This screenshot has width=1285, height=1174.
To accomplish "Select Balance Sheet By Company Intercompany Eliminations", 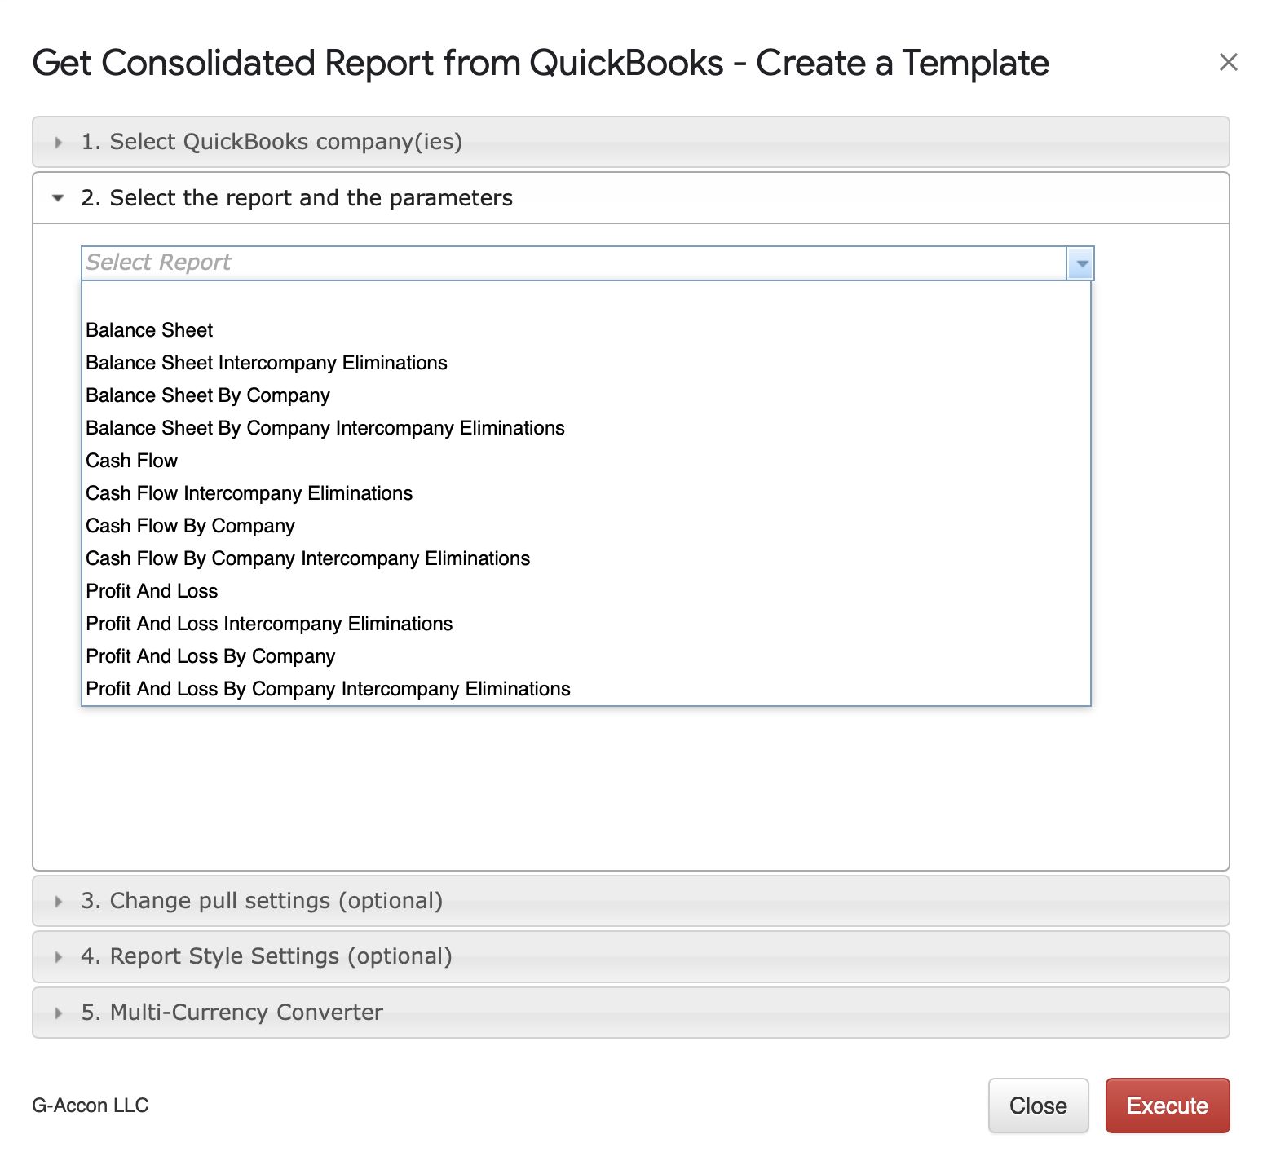I will click(x=585, y=428).
